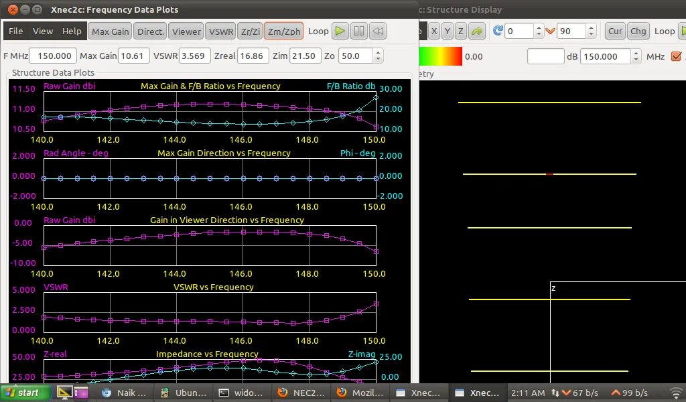Click the green arrow default view icon
This screenshot has width=686, height=402.
point(476,31)
